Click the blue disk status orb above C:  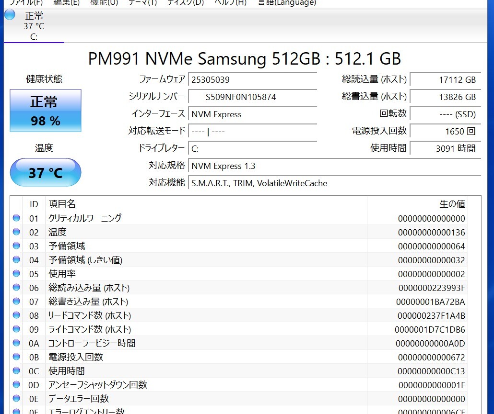10,14
